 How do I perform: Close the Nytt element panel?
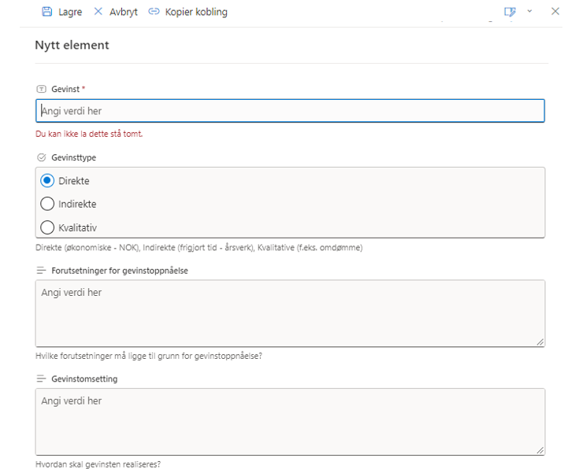point(554,12)
